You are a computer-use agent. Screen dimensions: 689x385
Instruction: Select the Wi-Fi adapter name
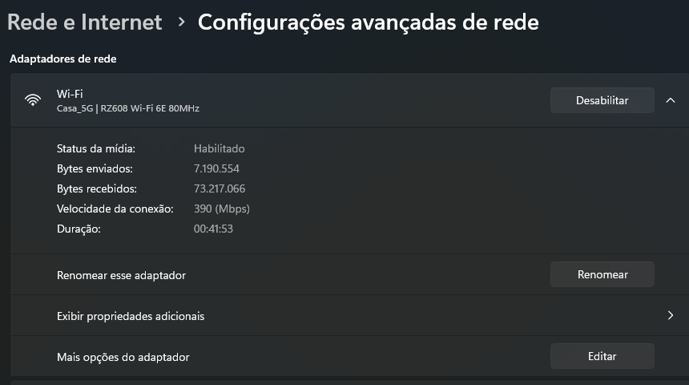tap(70, 94)
